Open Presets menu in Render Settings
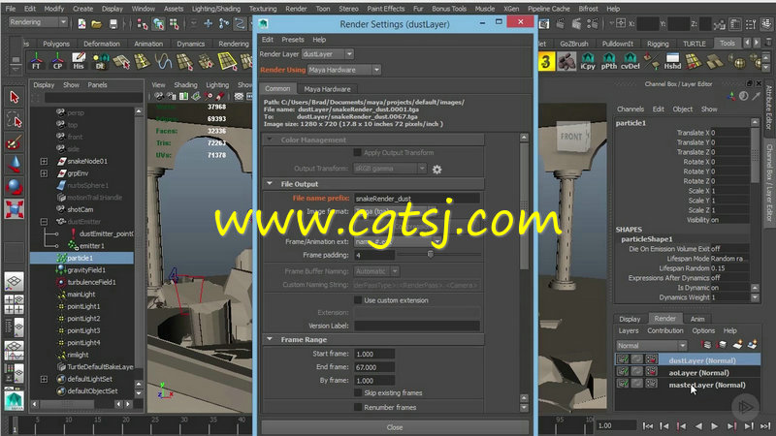Image resolution: width=776 pixels, height=436 pixels. pos(293,40)
